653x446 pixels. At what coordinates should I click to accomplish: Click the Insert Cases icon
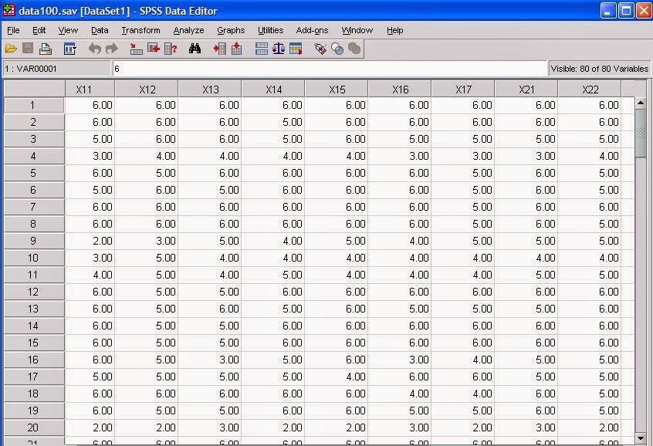pos(219,49)
